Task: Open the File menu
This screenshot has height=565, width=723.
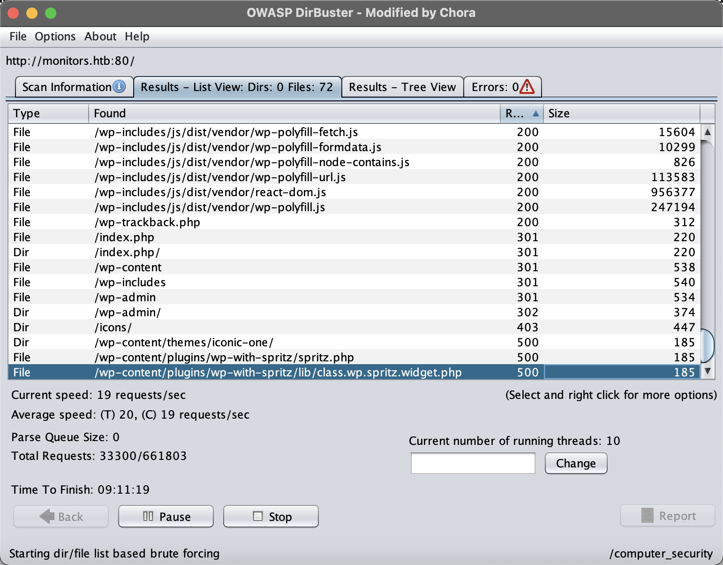Action: click(x=18, y=37)
